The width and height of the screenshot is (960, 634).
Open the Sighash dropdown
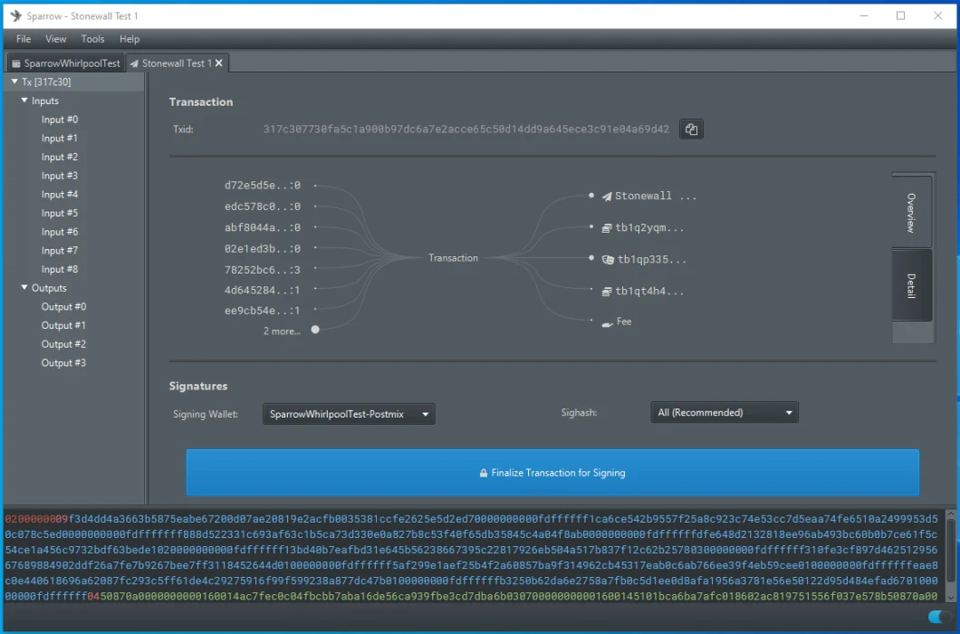point(724,413)
